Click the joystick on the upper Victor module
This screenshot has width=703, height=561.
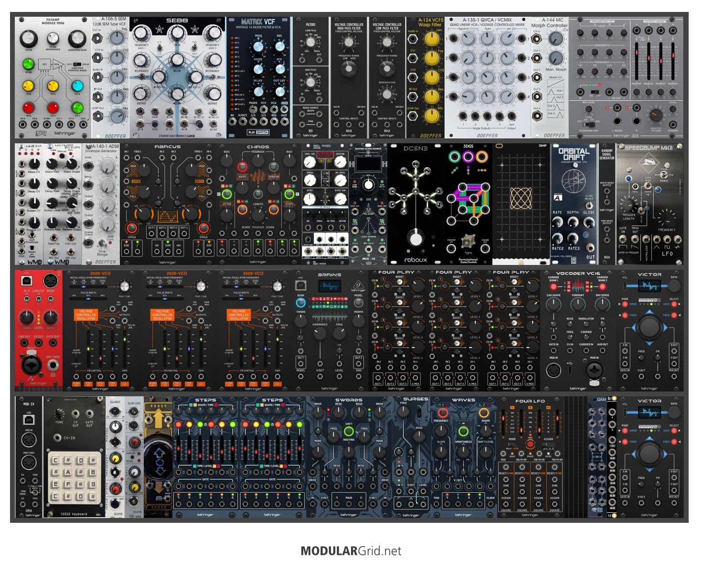(649, 327)
